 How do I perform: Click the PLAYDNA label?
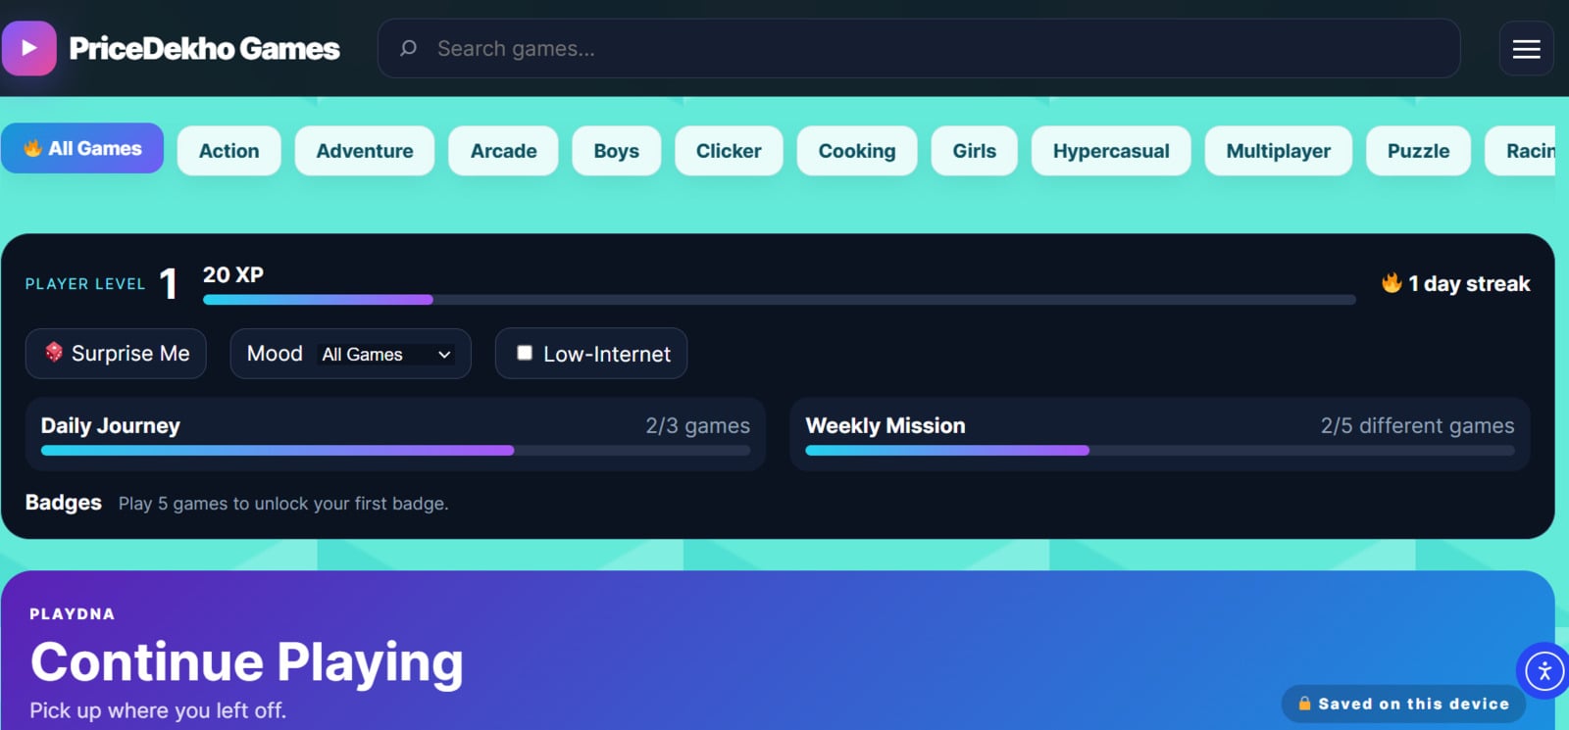(x=73, y=614)
